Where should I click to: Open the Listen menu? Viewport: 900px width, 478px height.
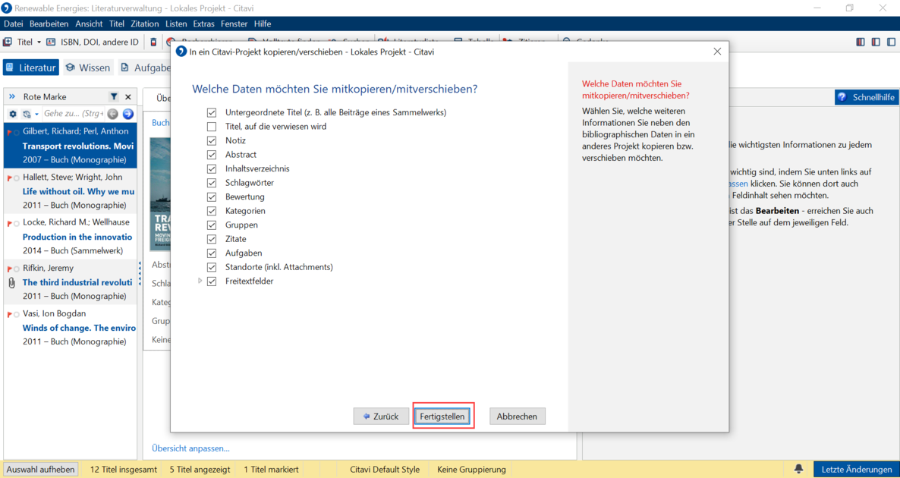pos(175,24)
